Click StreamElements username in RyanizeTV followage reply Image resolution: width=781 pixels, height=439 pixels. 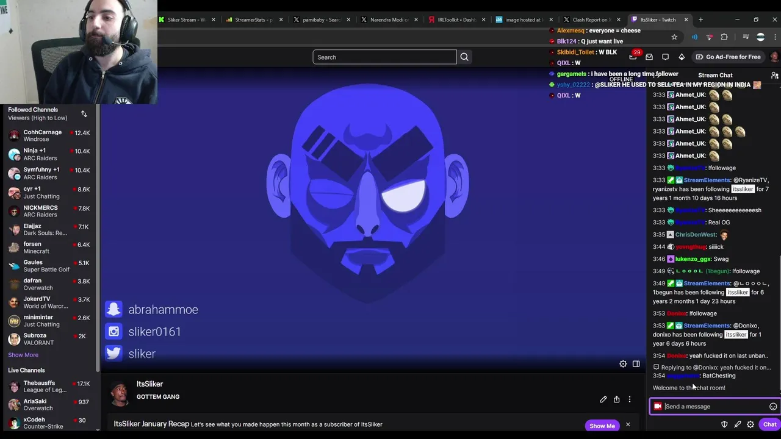click(x=707, y=180)
